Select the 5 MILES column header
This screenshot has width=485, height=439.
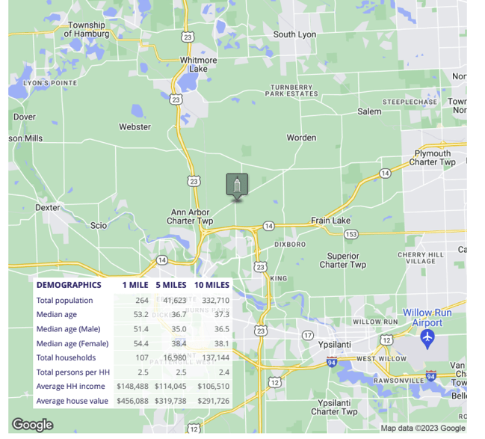pos(170,285)
